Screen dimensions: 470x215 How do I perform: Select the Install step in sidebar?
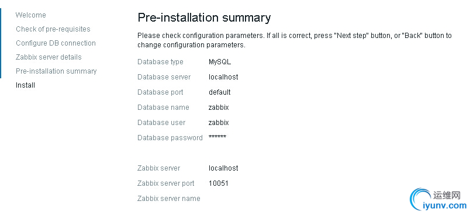point(26,85)
